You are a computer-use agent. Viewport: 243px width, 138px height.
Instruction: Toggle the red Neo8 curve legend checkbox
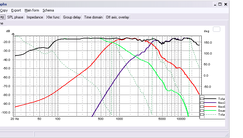pyautogui.click(x=202, y=107)
